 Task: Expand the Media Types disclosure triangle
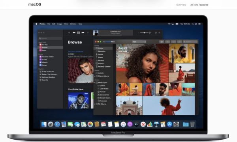(x=95, y=83)
